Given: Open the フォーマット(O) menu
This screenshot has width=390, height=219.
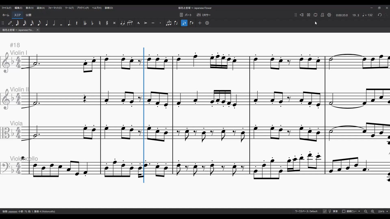Looking at the screenshot, I should coord(55,8).
